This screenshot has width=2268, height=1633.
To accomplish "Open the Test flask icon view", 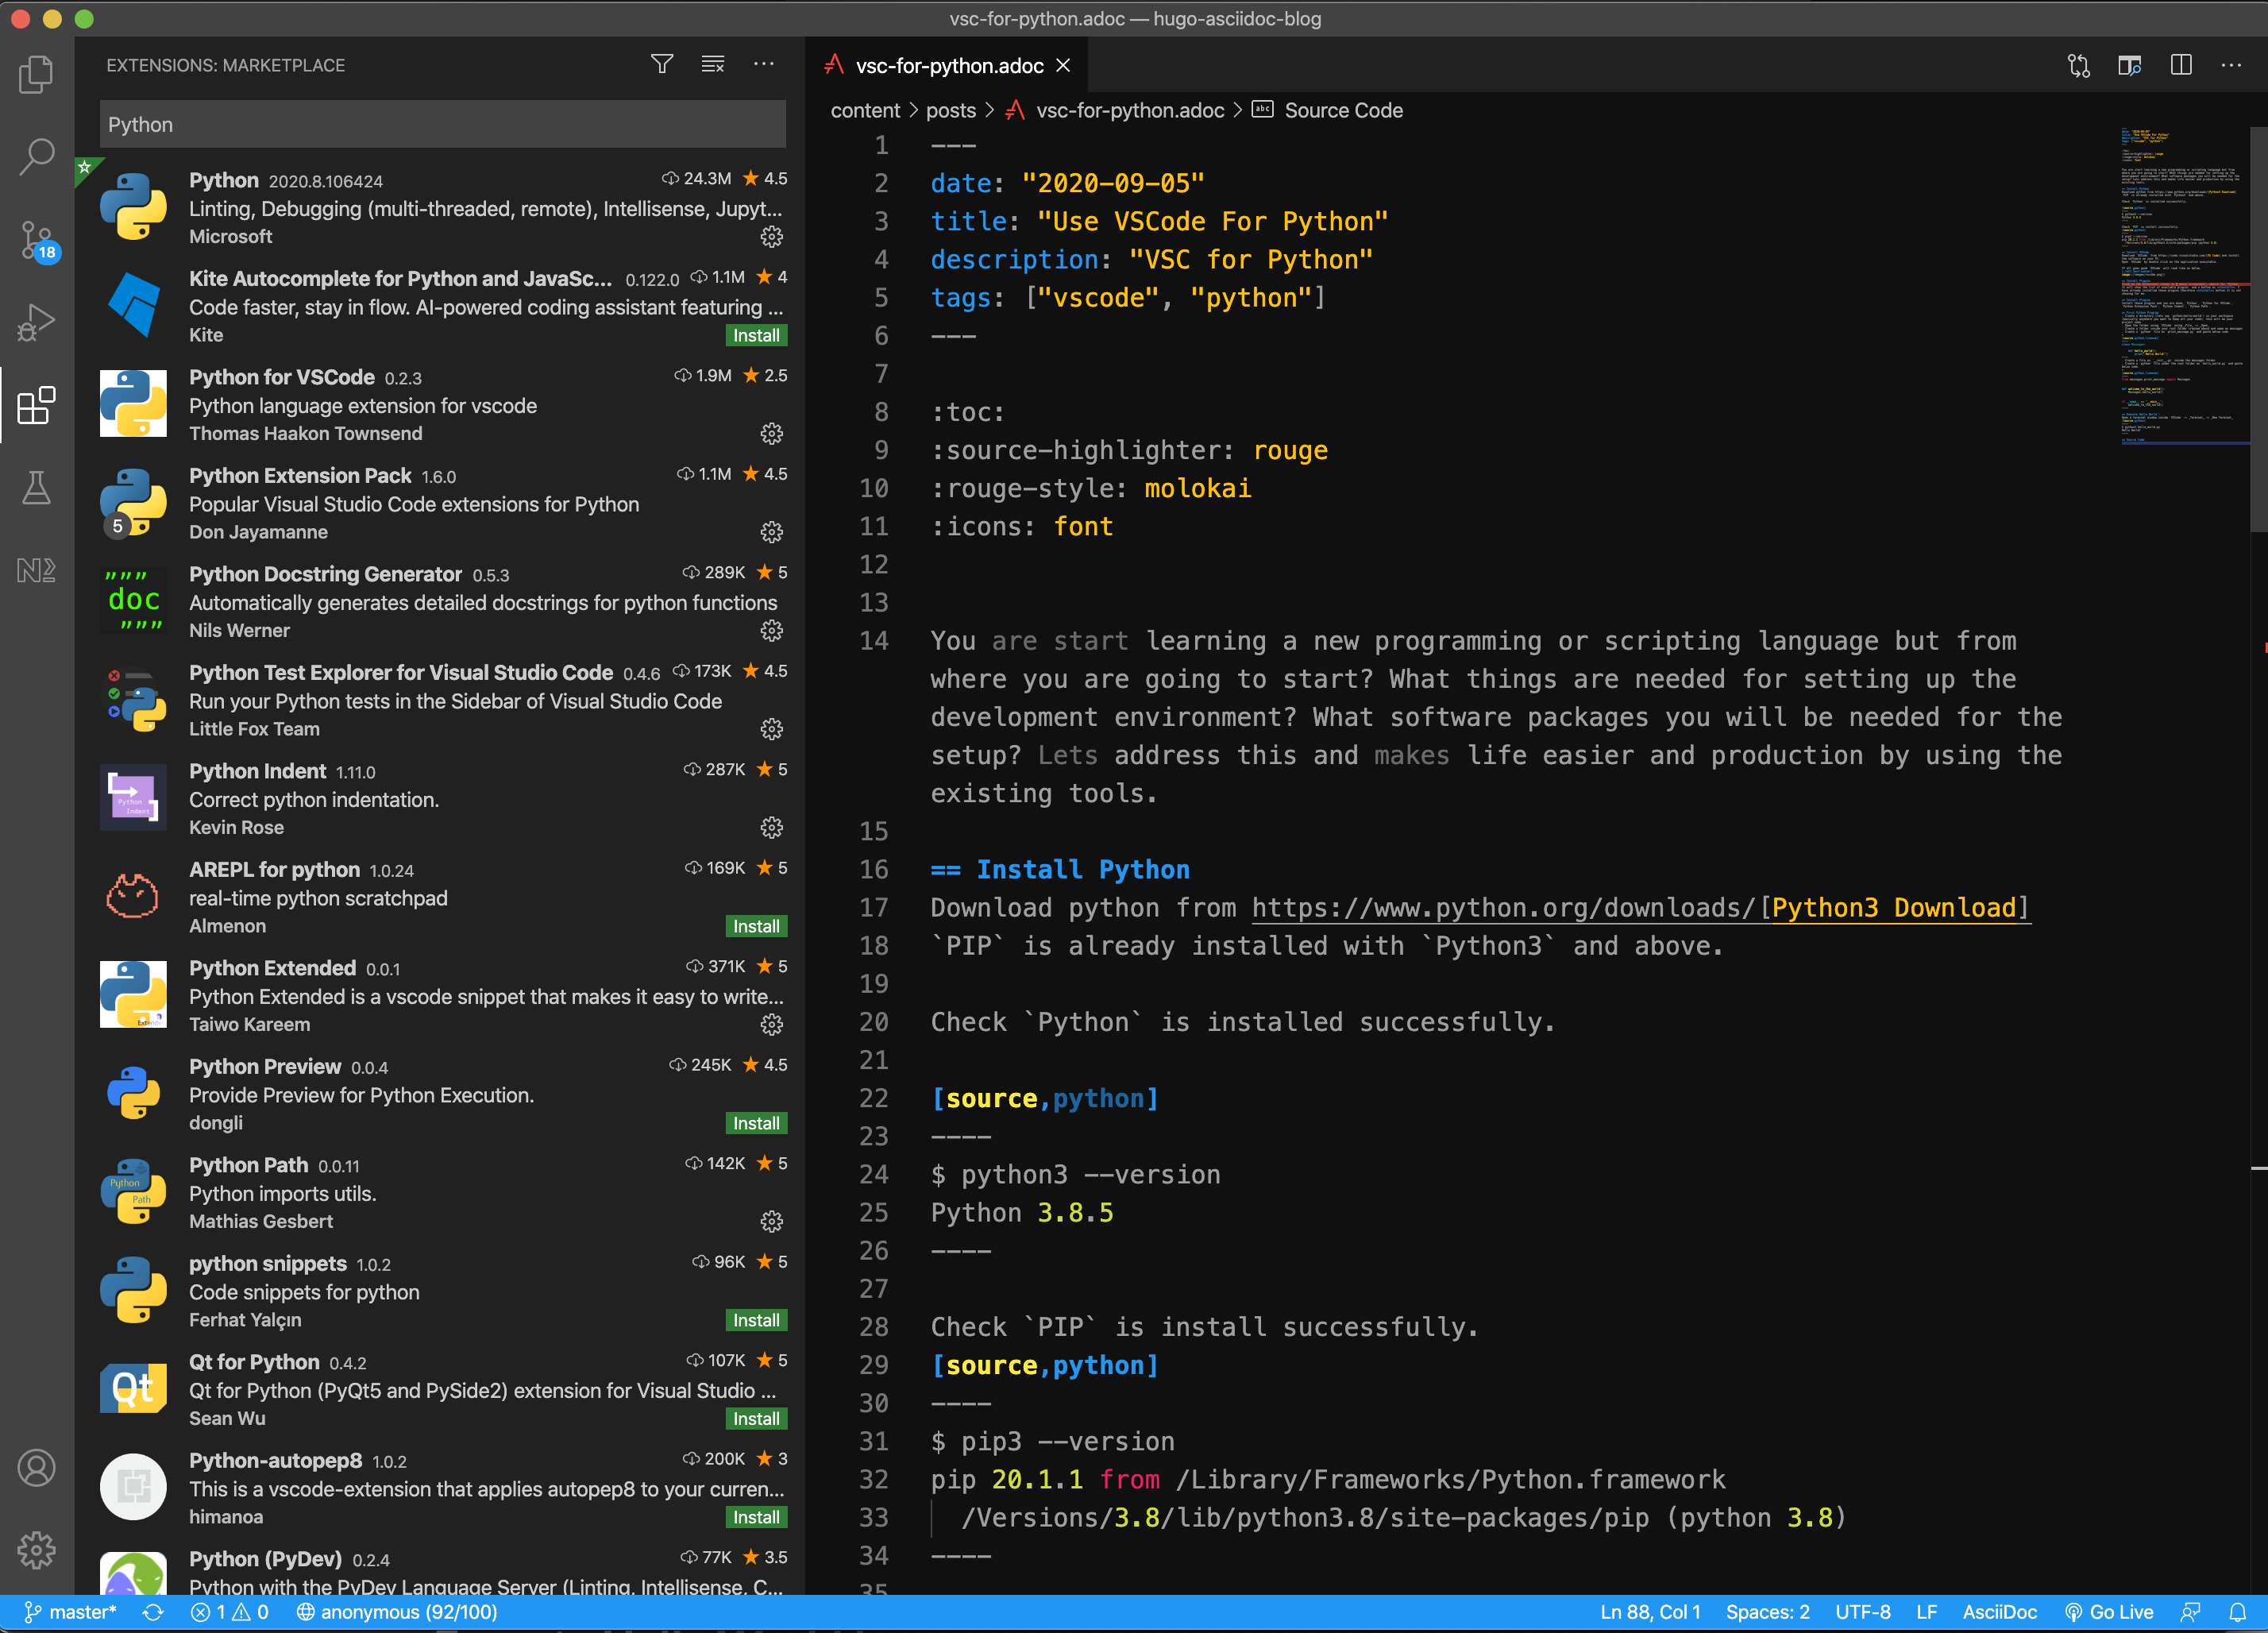I will (x=36, y=488).
